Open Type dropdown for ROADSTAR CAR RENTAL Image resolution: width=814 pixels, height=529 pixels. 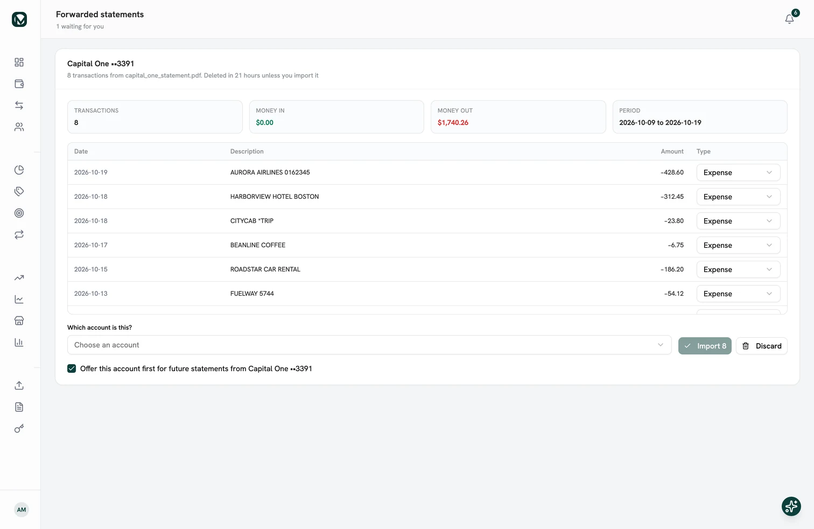pyautogui.click(x=738, y=269)
